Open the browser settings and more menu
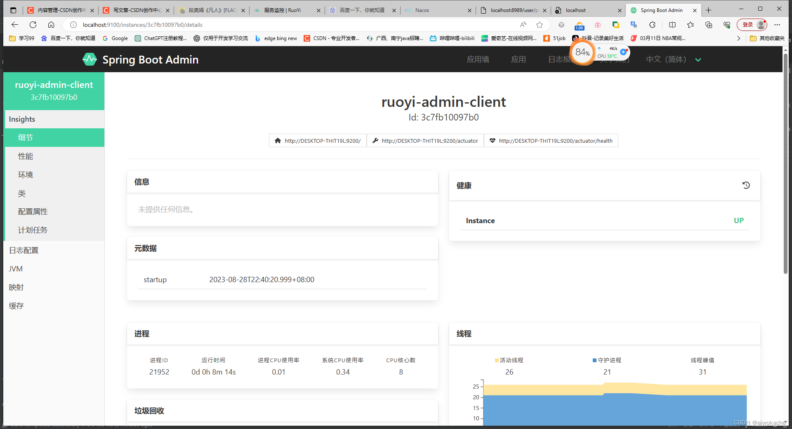The image size is (792, 429). point(777,25)
